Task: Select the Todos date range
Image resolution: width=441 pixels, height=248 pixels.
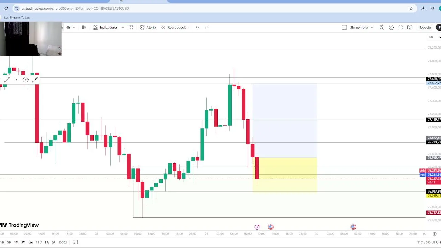Action: [x=62, y=242]
